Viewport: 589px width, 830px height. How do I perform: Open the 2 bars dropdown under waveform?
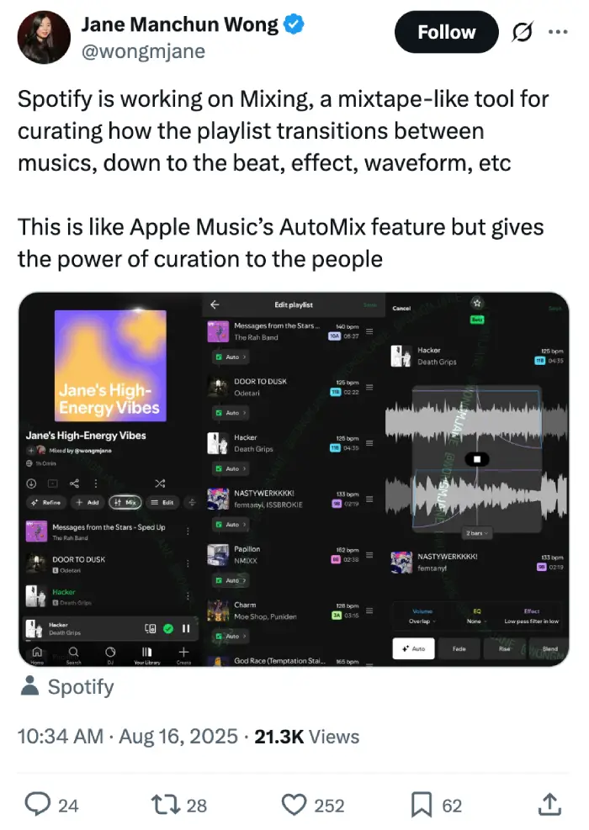(476, 533)
